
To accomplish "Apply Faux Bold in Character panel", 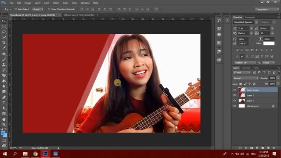I will [237, 50].
